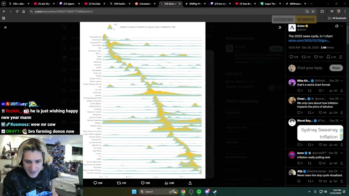Like Omar's reply with 416 likes
The image size is (349, 196).
pos(323,112)
